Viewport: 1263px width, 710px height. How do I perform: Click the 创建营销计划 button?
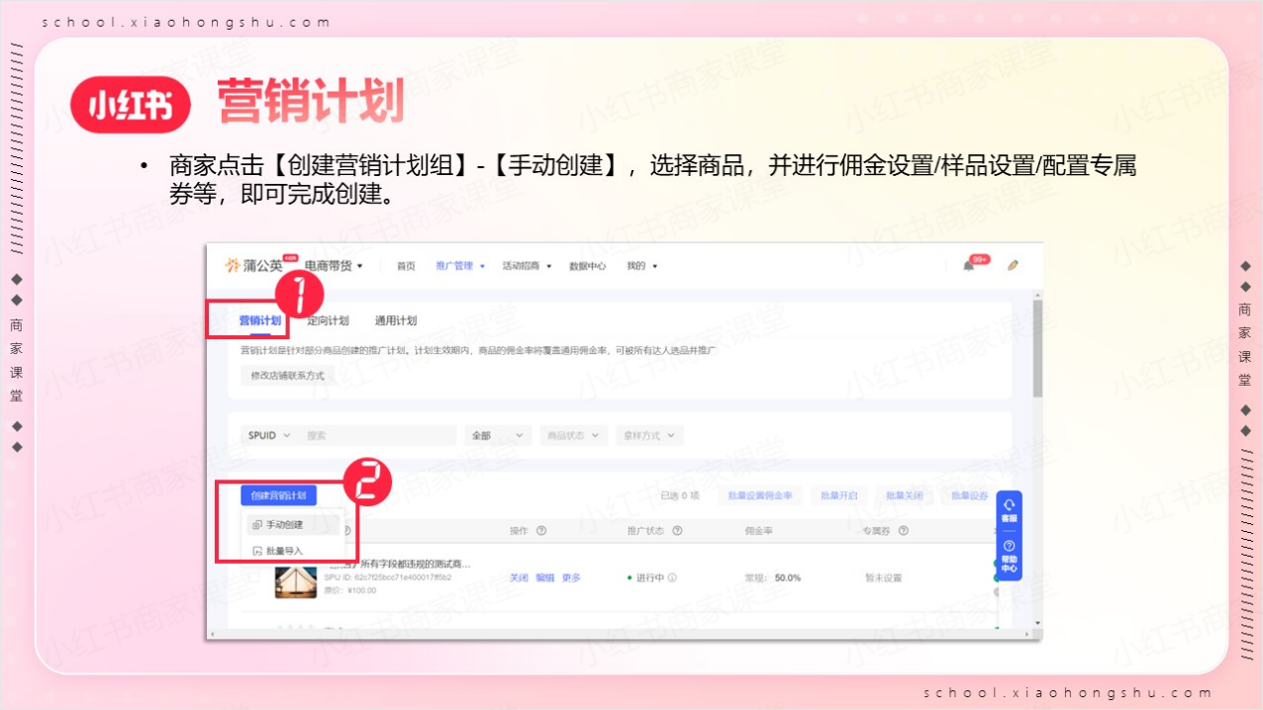pos(278,495)
